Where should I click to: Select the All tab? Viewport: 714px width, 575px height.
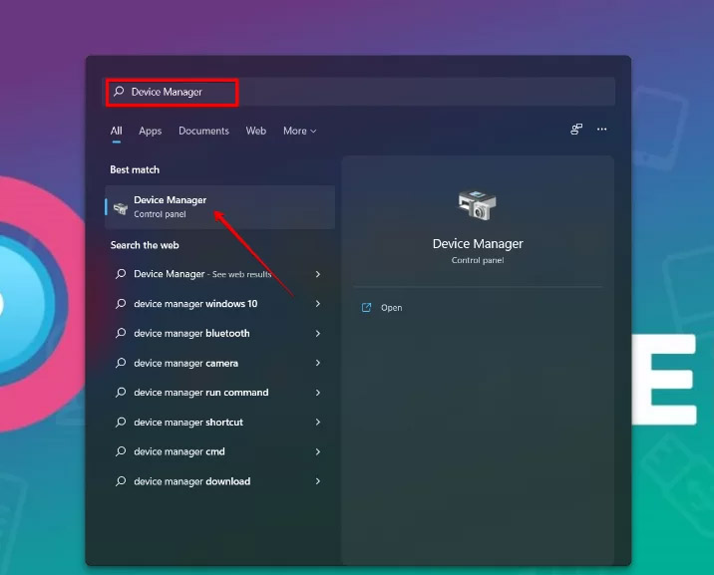tap(116, 131)
